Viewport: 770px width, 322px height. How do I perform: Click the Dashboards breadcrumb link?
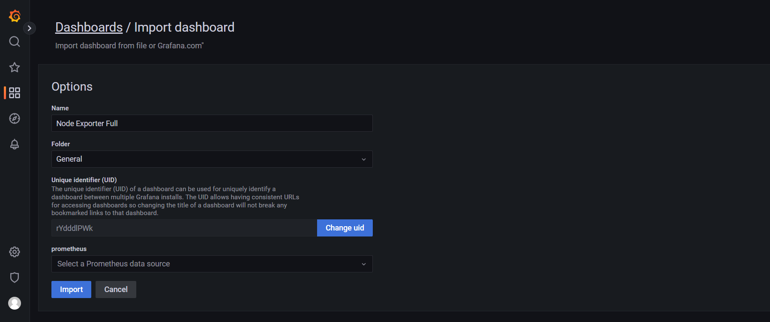point(89,27)
